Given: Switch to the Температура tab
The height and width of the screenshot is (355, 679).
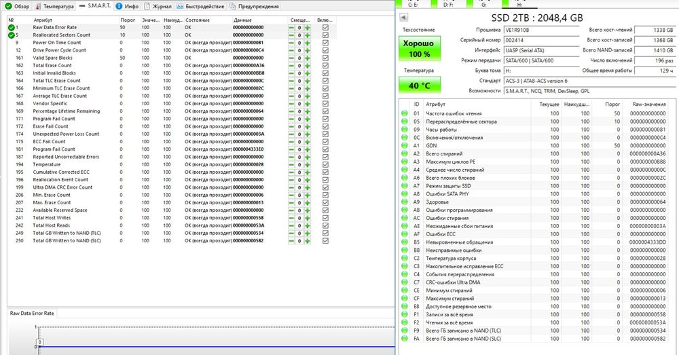Looking at the screenshot, I should [x=54, y=7].
